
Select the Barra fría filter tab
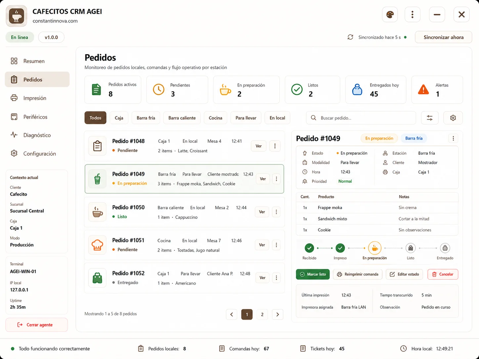pyautogui.click(x=146, y=118)
